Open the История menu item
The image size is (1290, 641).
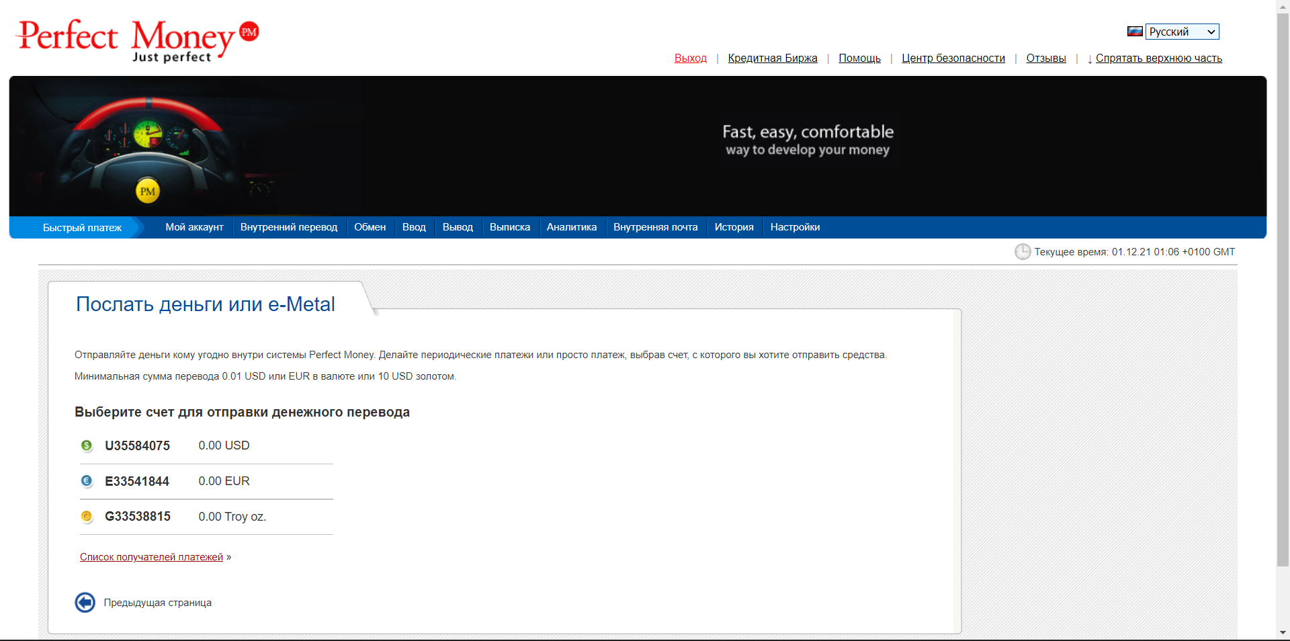(x=734, y=227)
